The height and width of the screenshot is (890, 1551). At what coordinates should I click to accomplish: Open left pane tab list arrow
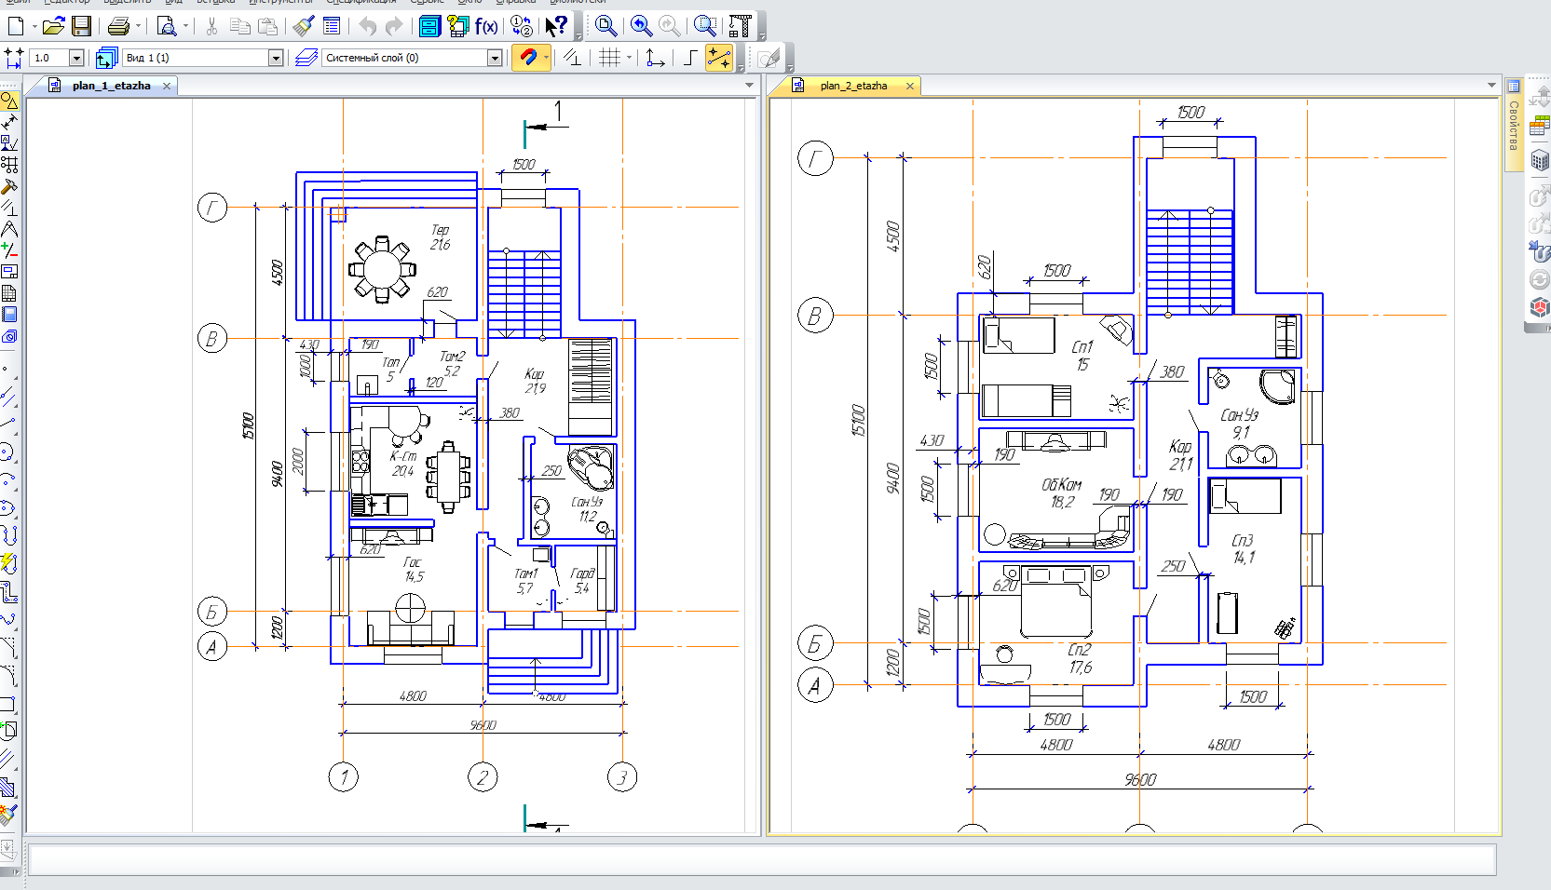click(750, 86)
